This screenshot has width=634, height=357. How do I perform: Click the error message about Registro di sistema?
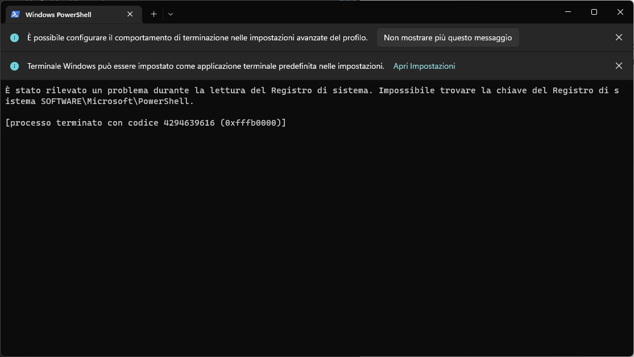tap(227, 90)
